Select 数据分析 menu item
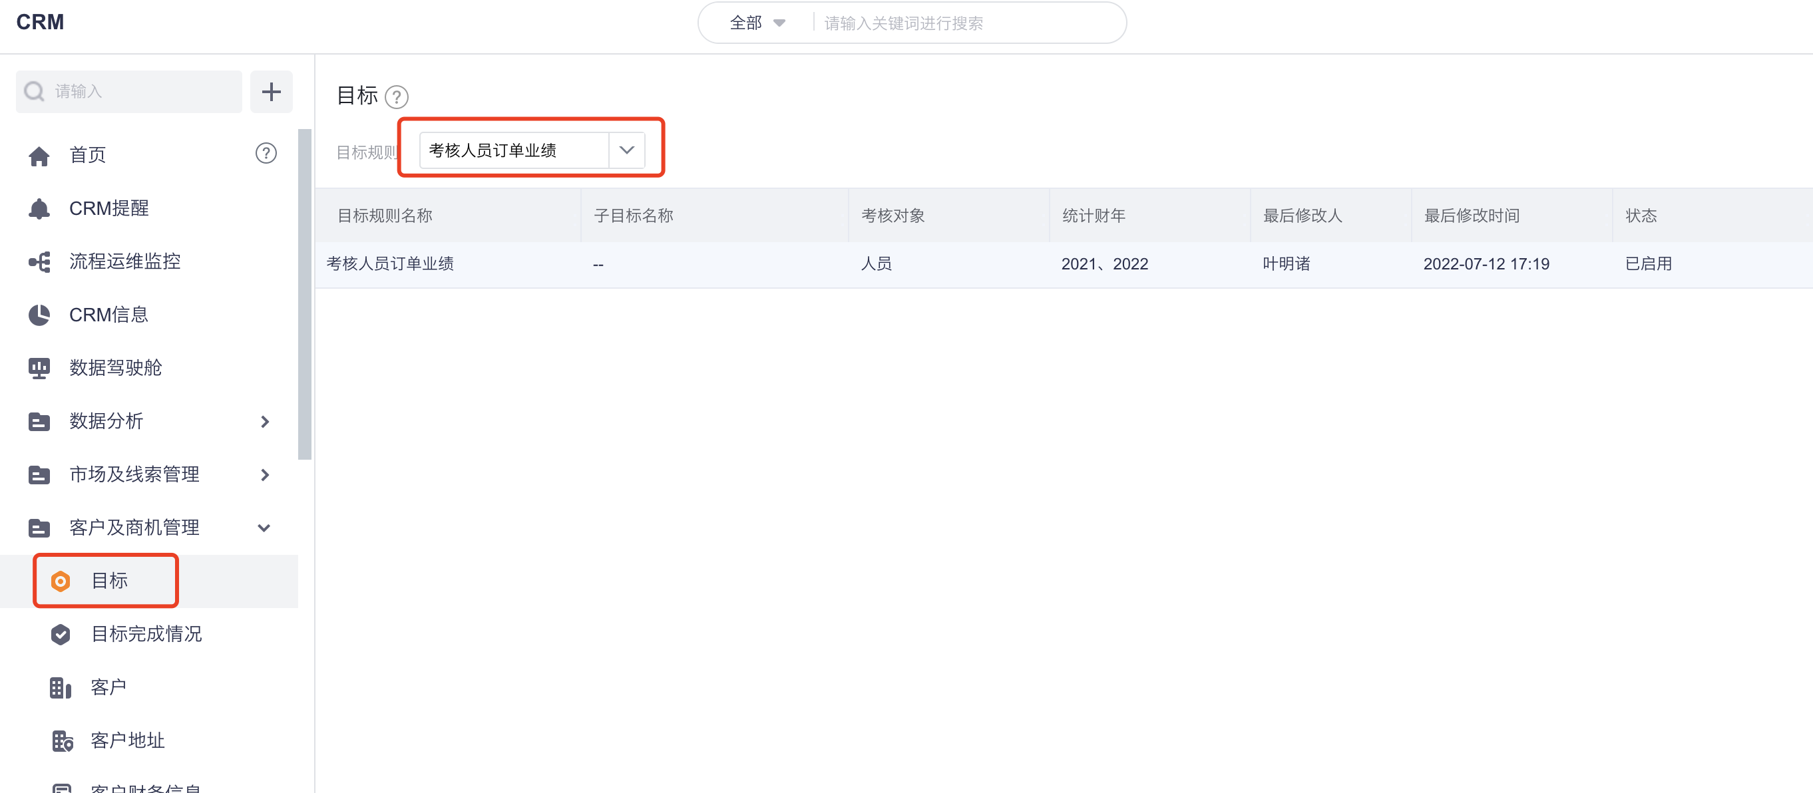Screen dimensions: 1813x793 [x=106, y=422]
